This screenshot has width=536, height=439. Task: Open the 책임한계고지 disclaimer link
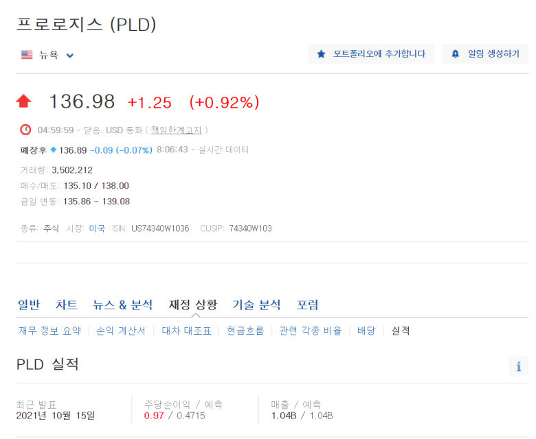tap(176, 130)
